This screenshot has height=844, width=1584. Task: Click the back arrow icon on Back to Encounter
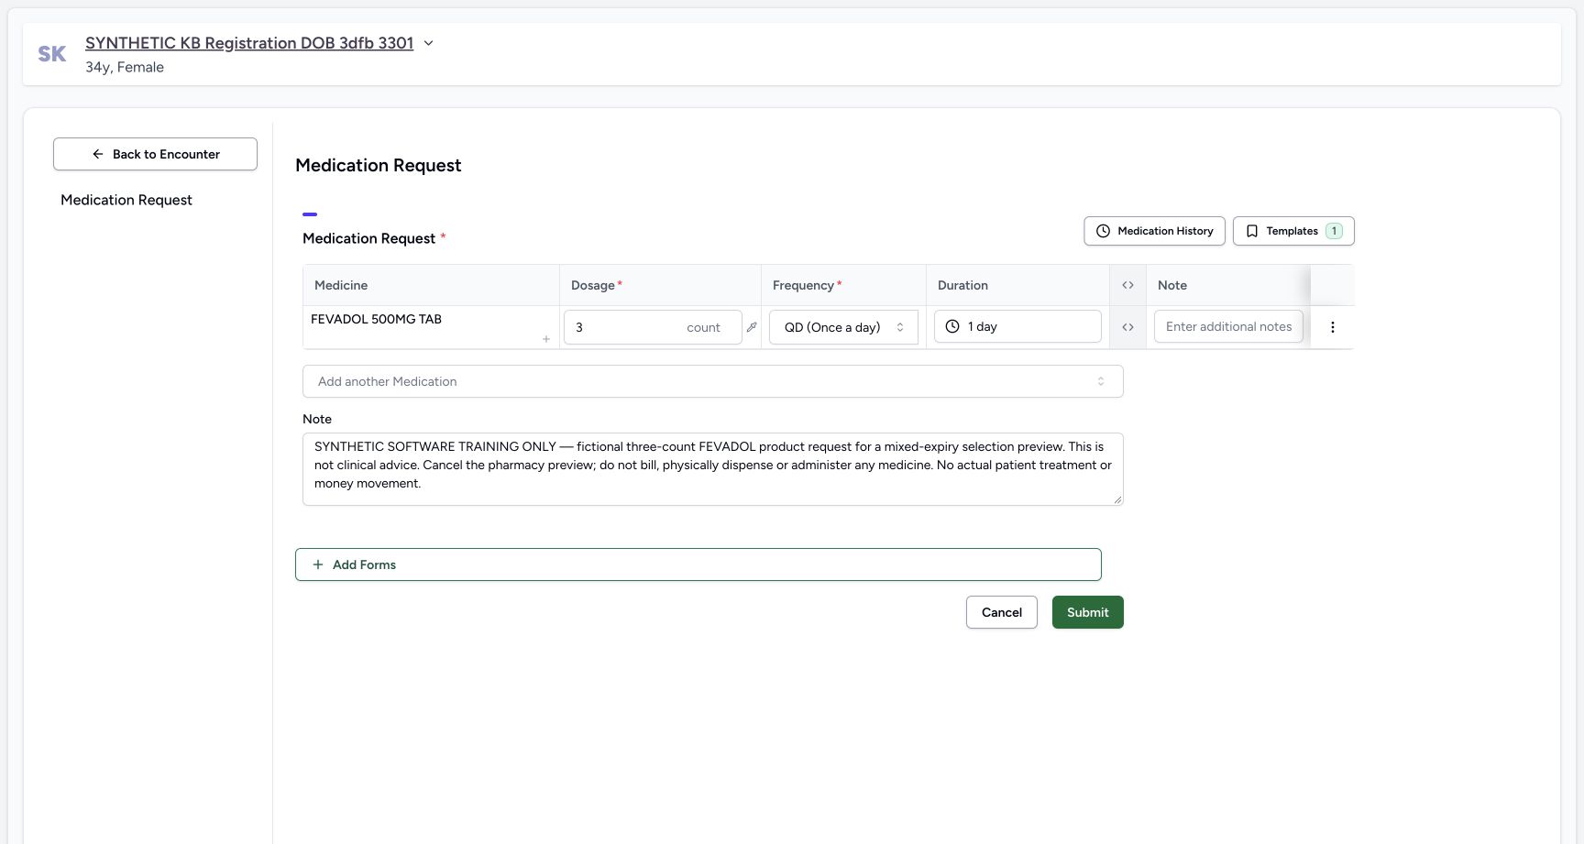point(98,154)
